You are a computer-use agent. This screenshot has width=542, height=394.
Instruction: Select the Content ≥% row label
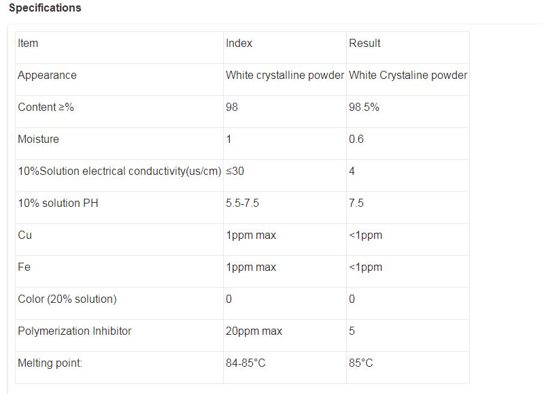[46, 108]
